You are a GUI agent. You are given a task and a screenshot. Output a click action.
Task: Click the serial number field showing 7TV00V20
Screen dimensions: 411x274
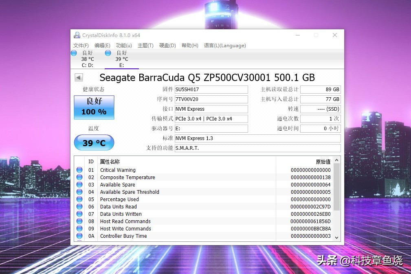[211, 99]
